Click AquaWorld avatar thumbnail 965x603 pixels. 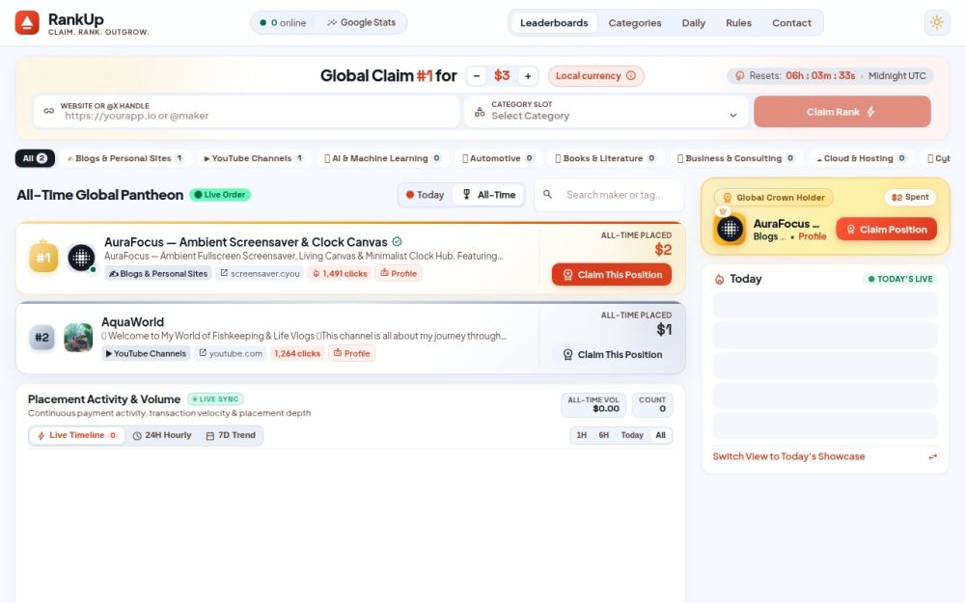(78, 337)
